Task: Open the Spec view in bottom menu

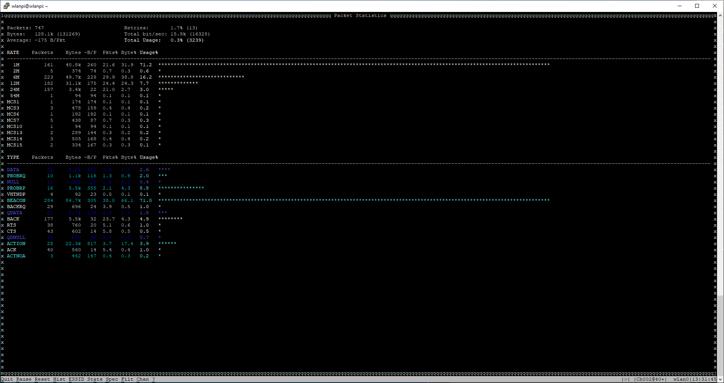Action: 112,379
